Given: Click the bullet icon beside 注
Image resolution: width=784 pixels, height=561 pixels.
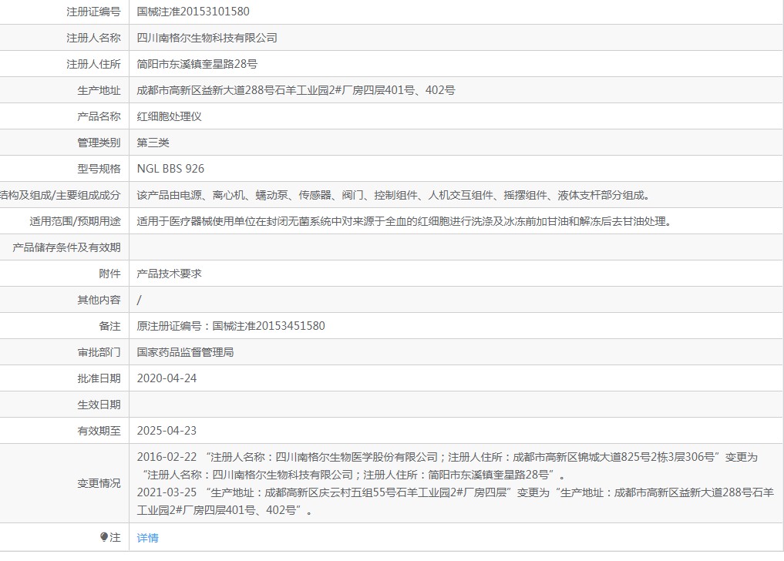Looking at the screenshot, I should click(x=104, y=537).
